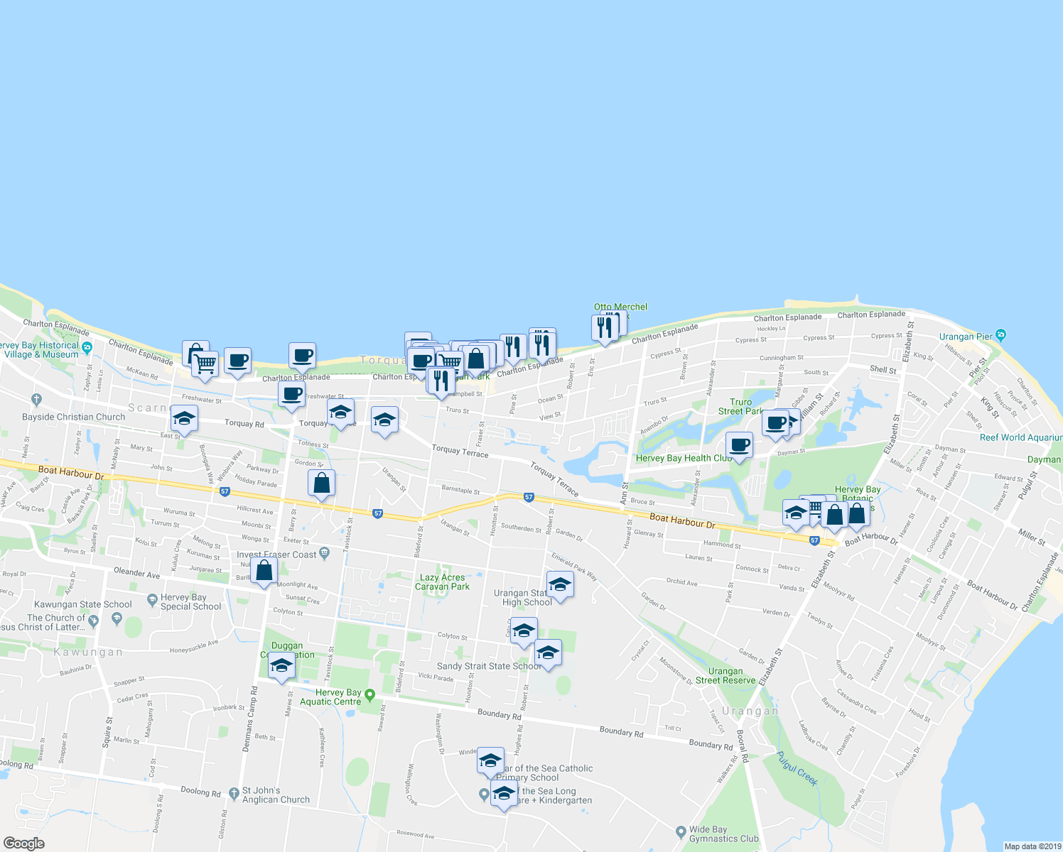Click the Bauhinia Dr label
Viewport: 1063px width, 852px height.
pyautogui.click(x=76, y=669)
